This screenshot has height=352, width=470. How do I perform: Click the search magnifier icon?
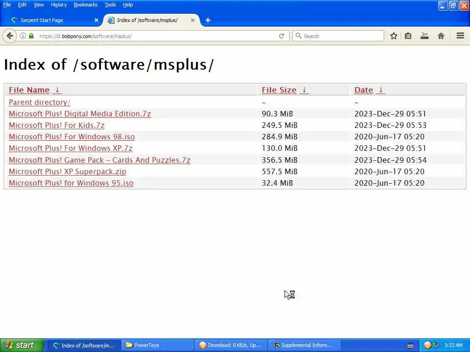(298, 36)
